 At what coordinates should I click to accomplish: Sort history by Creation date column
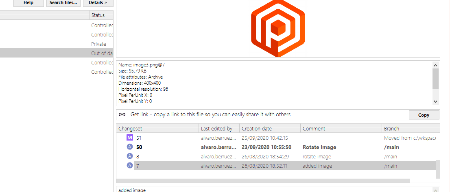click(270, 128)
